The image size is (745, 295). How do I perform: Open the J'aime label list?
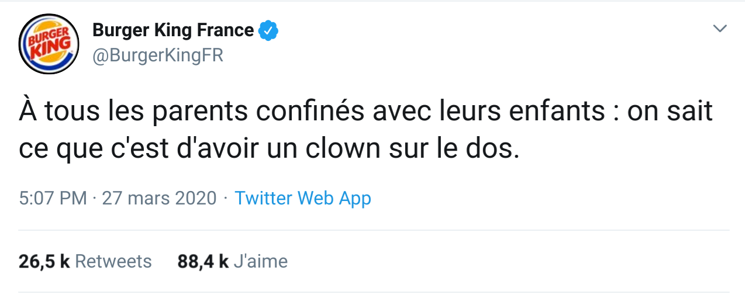(x=260, y=261)
